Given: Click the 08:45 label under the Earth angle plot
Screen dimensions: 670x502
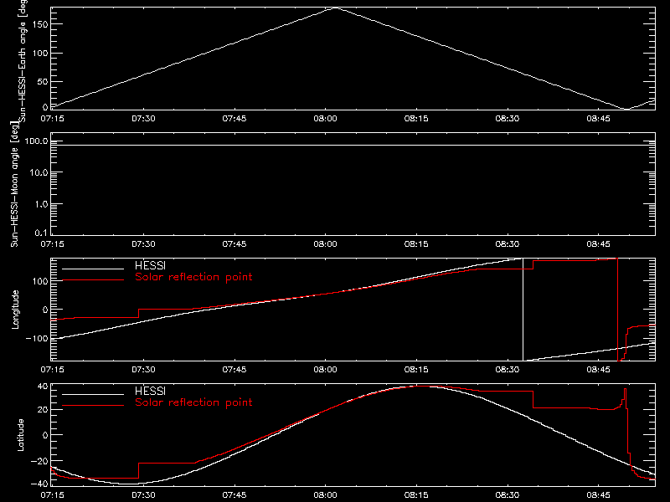Looking at the screenshot, I should 598,119.
